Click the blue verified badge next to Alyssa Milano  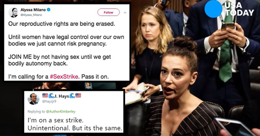tap(48, 10)
